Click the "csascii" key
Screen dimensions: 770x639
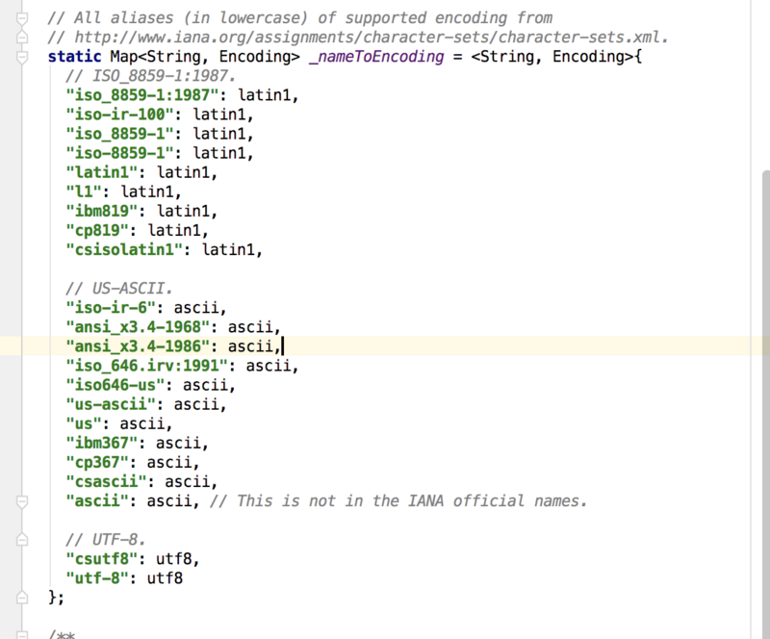coord(106,482)
